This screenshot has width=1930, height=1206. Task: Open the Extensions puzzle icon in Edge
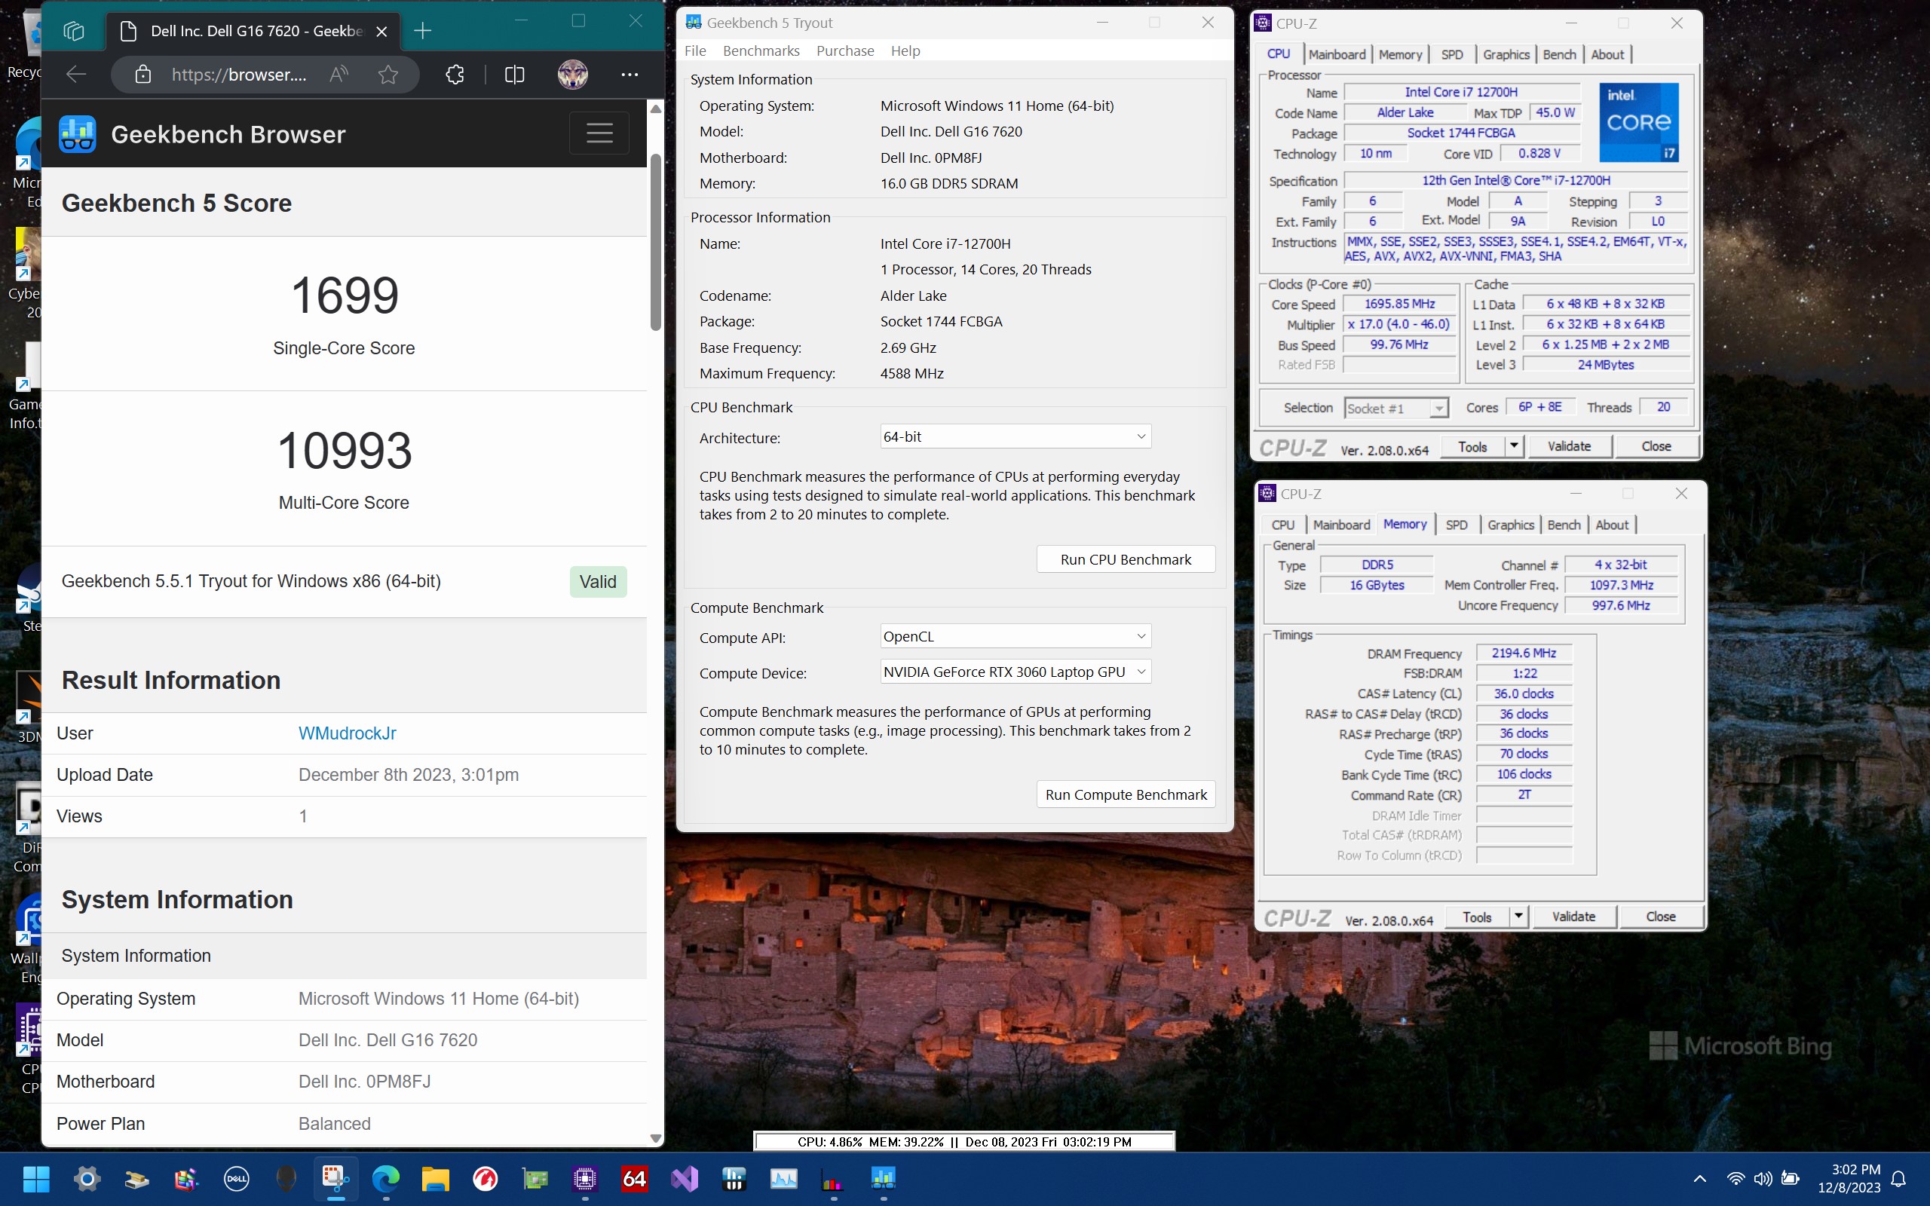[455, 74]
